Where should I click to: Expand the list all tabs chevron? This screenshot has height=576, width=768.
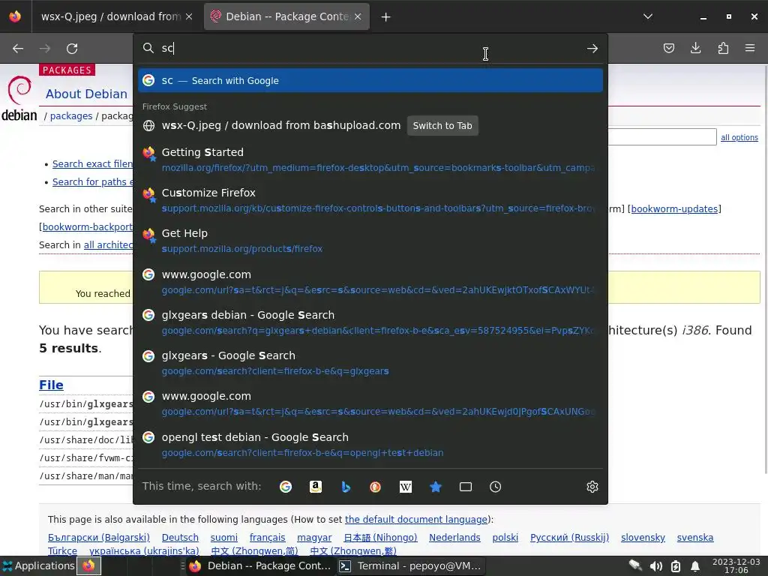[648, 16]
